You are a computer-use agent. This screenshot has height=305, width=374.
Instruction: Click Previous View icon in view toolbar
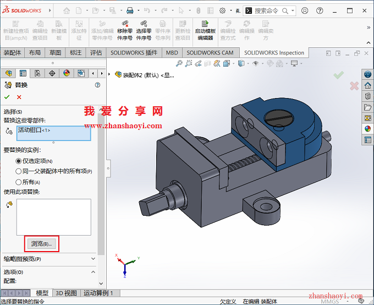pos(198,63)
